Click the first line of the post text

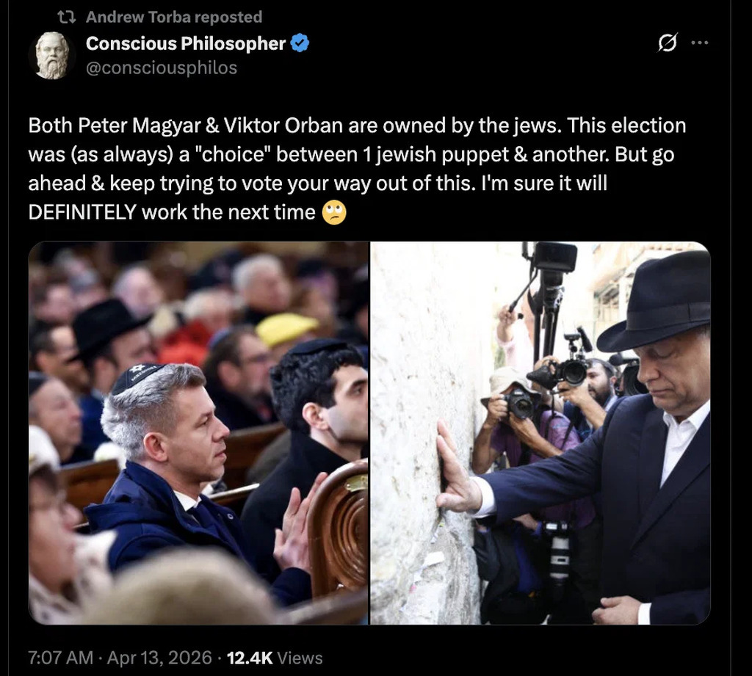[357, 126]
